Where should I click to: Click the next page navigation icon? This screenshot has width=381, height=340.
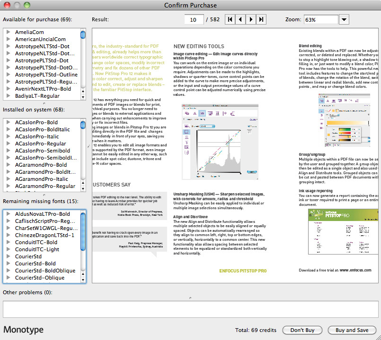(x=251, y=19)
